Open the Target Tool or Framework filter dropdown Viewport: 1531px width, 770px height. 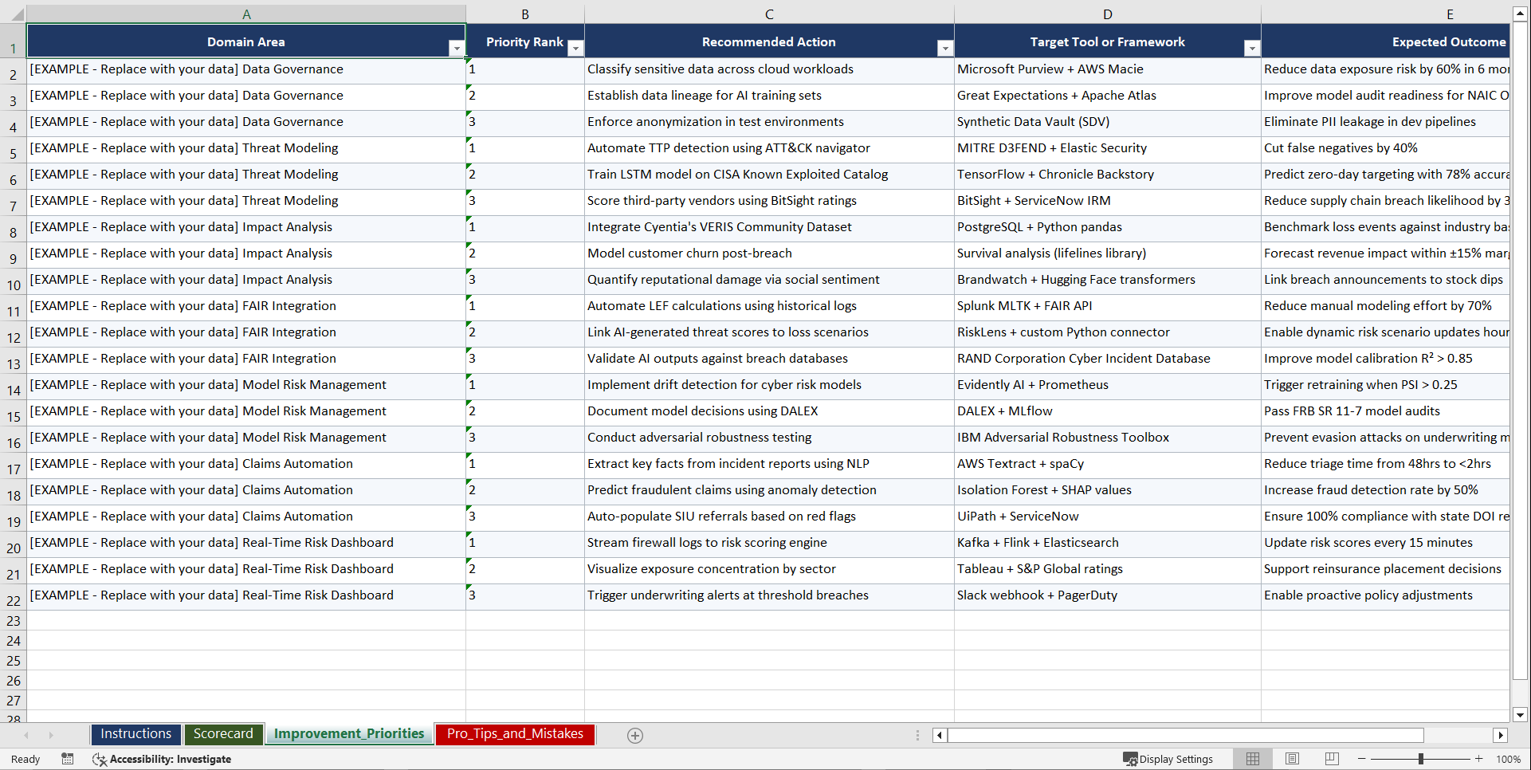(1252, 49)
